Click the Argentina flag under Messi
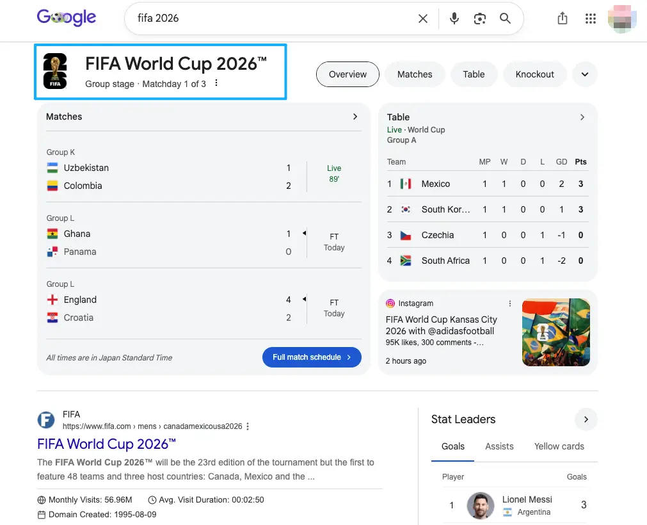The image size is (647, 525). point(507,512)
